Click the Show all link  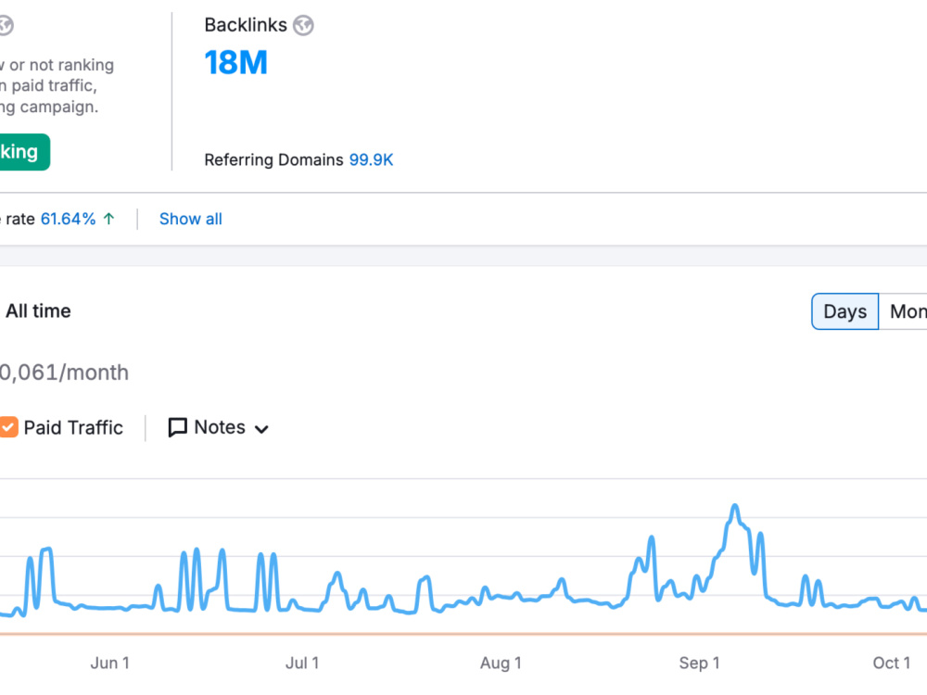[x=190, y=220]
